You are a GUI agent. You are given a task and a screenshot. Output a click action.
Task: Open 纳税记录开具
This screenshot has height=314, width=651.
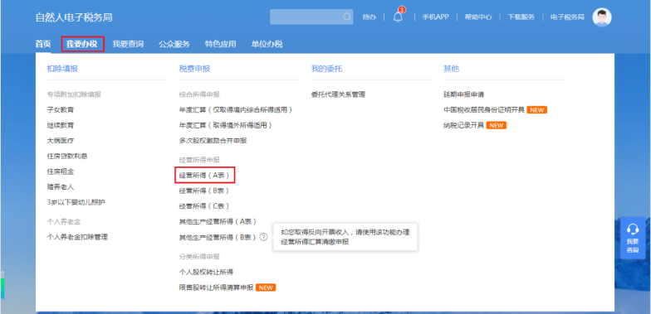(463, 125)
